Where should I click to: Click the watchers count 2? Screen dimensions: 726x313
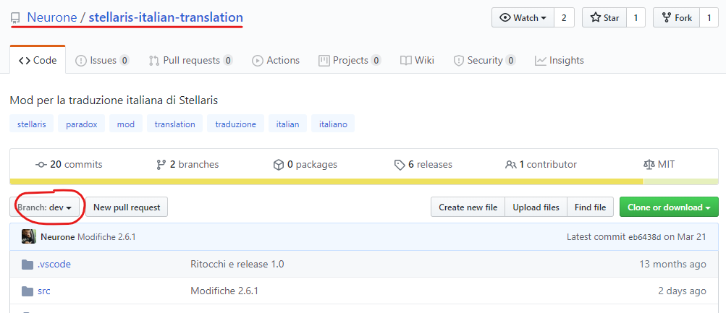(564, 18)
